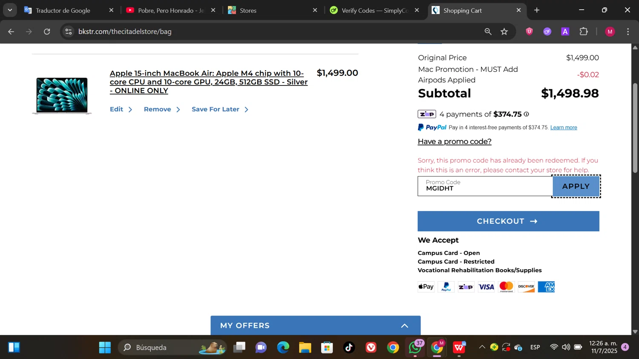
Task: Reload the current page
Action: 47,31
